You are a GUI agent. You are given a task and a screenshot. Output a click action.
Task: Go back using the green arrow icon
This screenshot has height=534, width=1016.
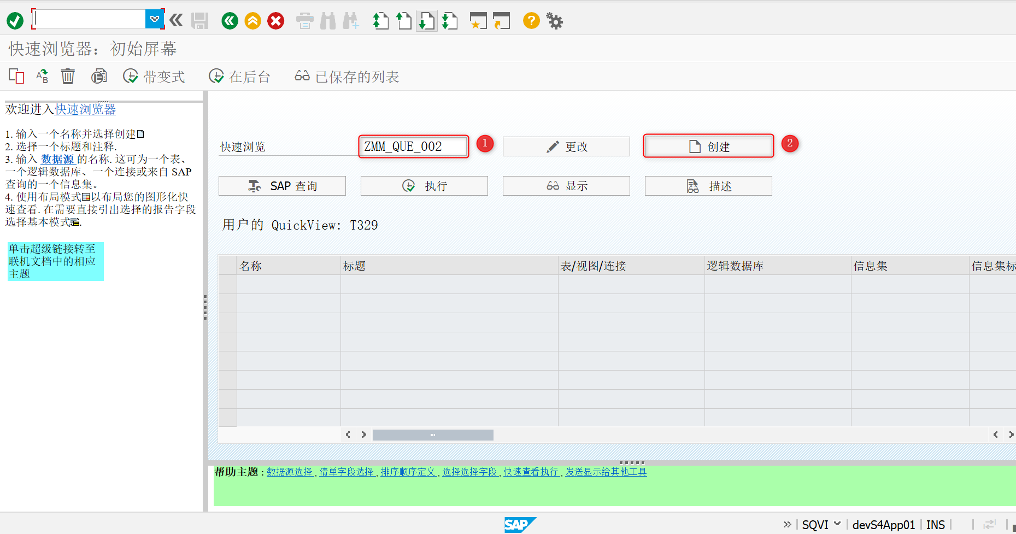click(229, 20)
